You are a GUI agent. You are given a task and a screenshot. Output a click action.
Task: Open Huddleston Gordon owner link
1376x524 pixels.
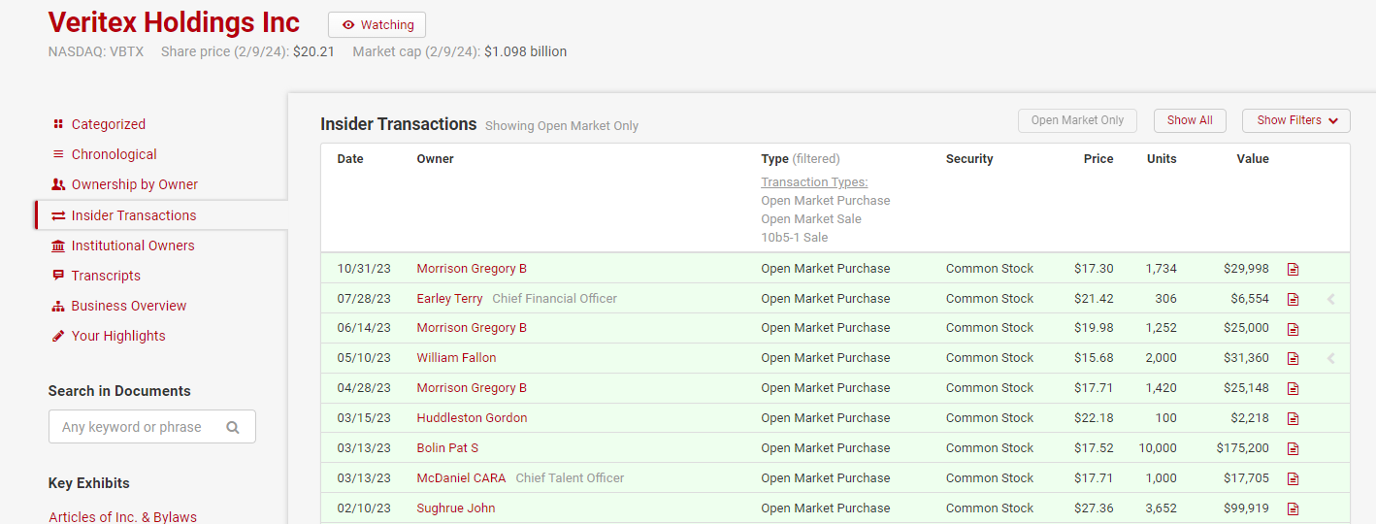pyautogui.click(x=472, y=418)
